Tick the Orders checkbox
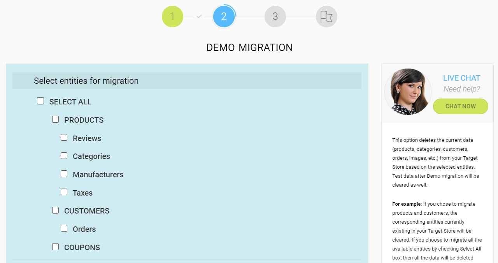The image size is (498, 263). point(64,228)
